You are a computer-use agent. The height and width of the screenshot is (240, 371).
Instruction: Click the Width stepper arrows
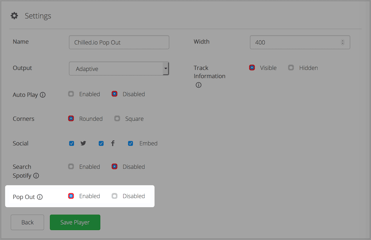click(x=343, y=42)
